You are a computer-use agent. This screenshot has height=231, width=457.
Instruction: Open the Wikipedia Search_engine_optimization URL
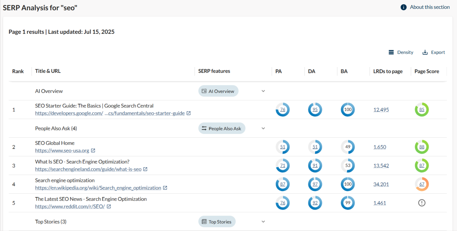(98, 188)
